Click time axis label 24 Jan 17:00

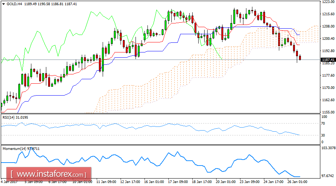tap(274, 182)
